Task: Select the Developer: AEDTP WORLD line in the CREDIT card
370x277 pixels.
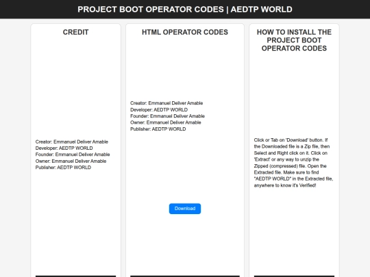Action: click(x=64, y=148)
